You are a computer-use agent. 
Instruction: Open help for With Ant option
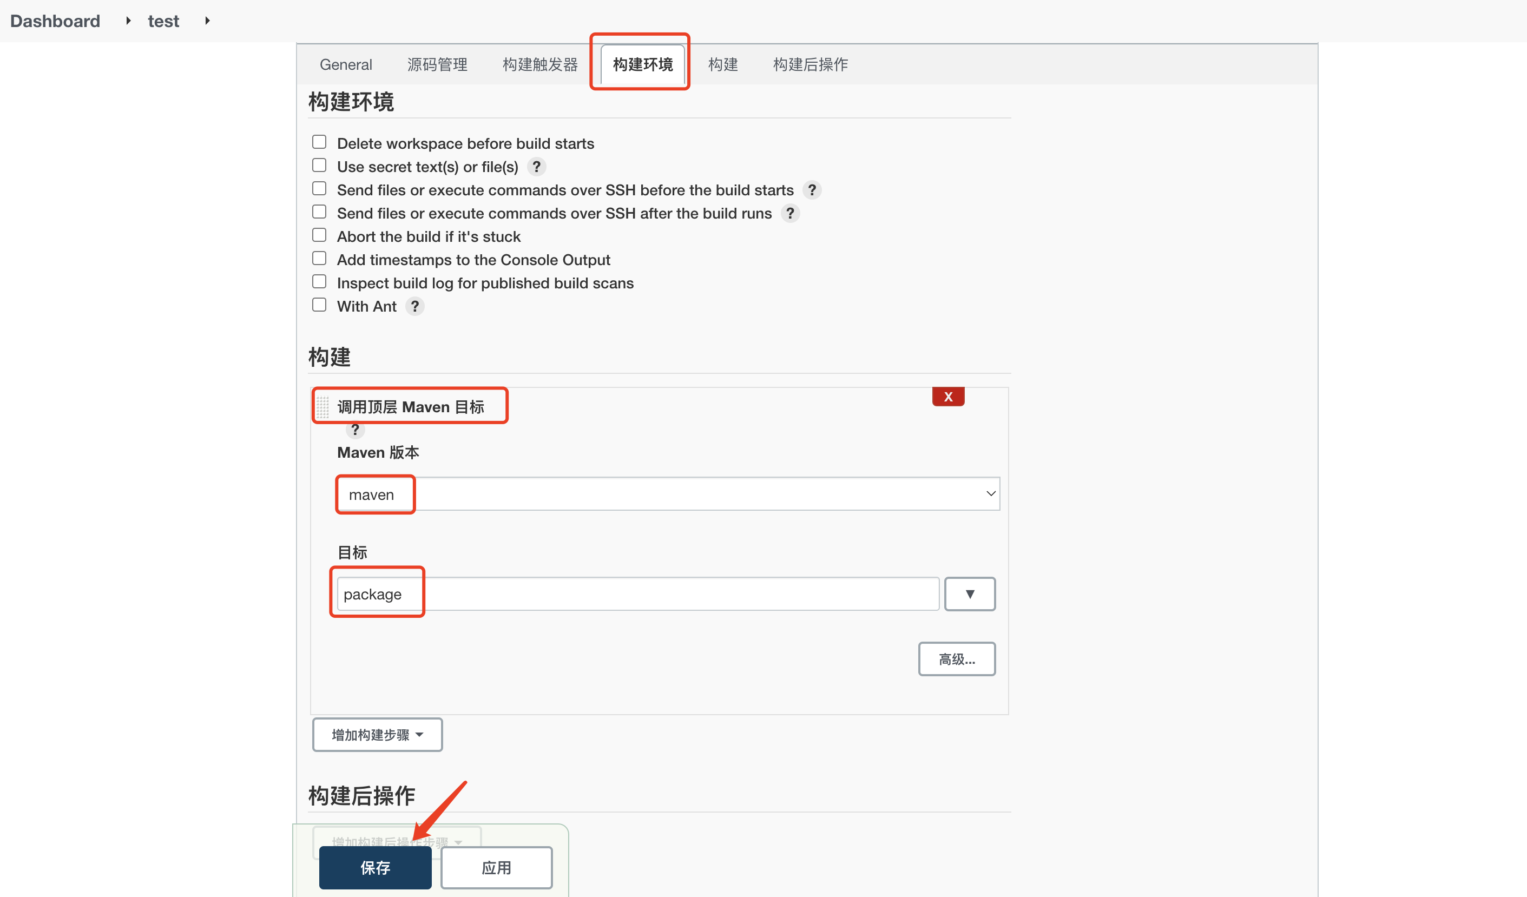pos(415,306)
